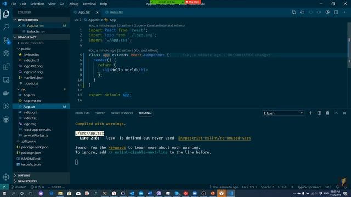Click the ./src/App.tsx path in terminal
The image size is (351, 197).
89,133
